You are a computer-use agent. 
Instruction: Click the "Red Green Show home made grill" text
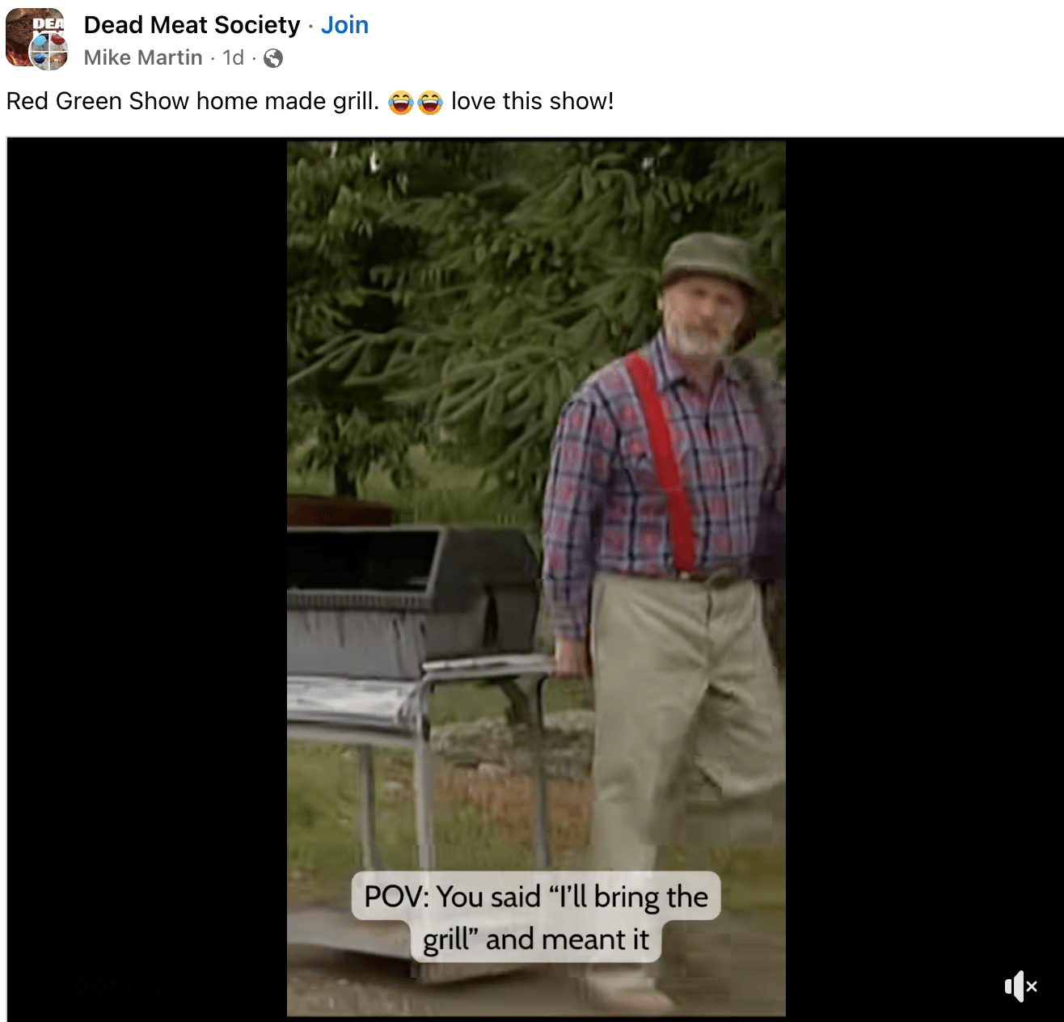192,101
